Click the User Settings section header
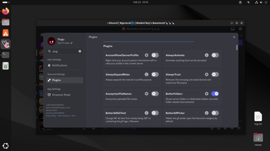Viewport: 270px width, 151px height. (54, 59)
